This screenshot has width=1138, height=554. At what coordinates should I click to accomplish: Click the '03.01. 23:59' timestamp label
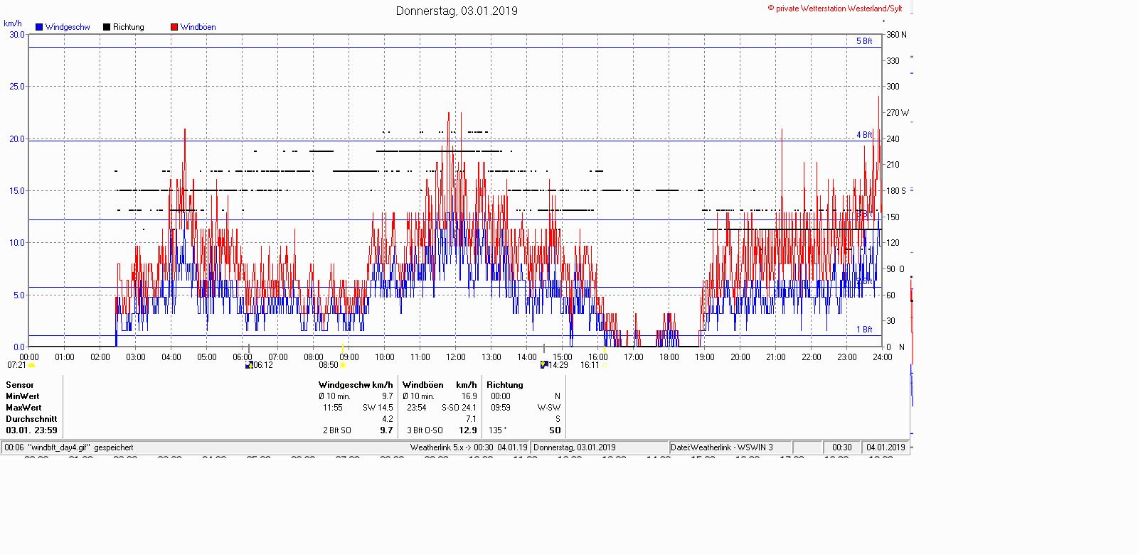(31, 430)
